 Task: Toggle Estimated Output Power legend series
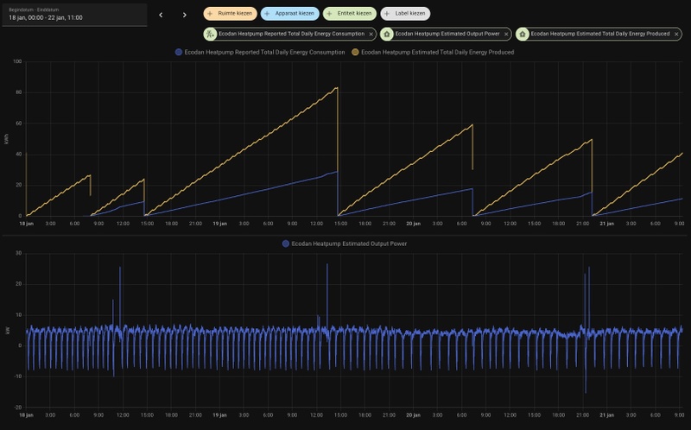click(x=345, y=243)
